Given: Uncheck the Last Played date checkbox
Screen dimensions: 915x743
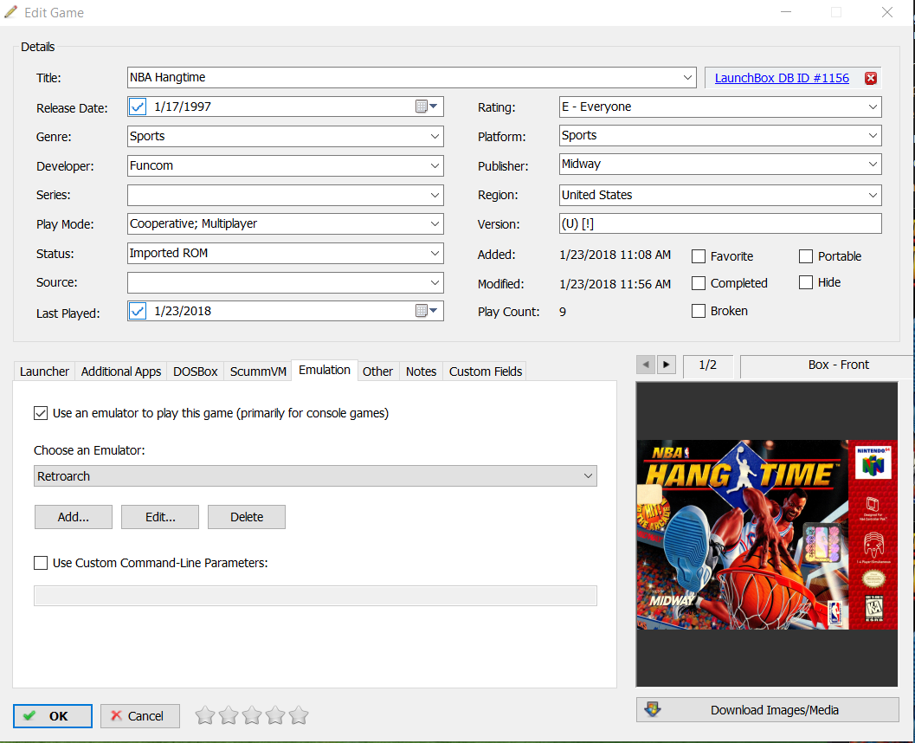Looking at the screenshot, I should pos(138,311).
